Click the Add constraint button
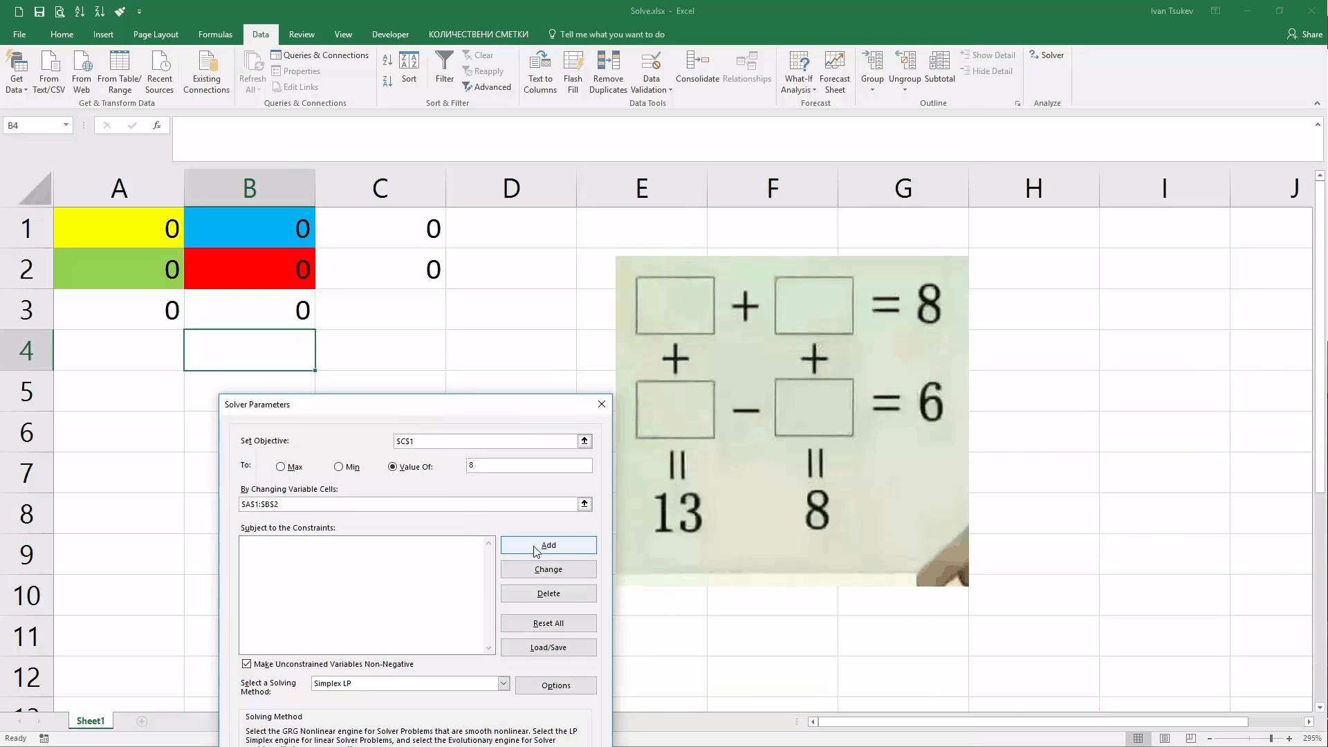This screenshot has width=1328, height=747. point(548,545)
